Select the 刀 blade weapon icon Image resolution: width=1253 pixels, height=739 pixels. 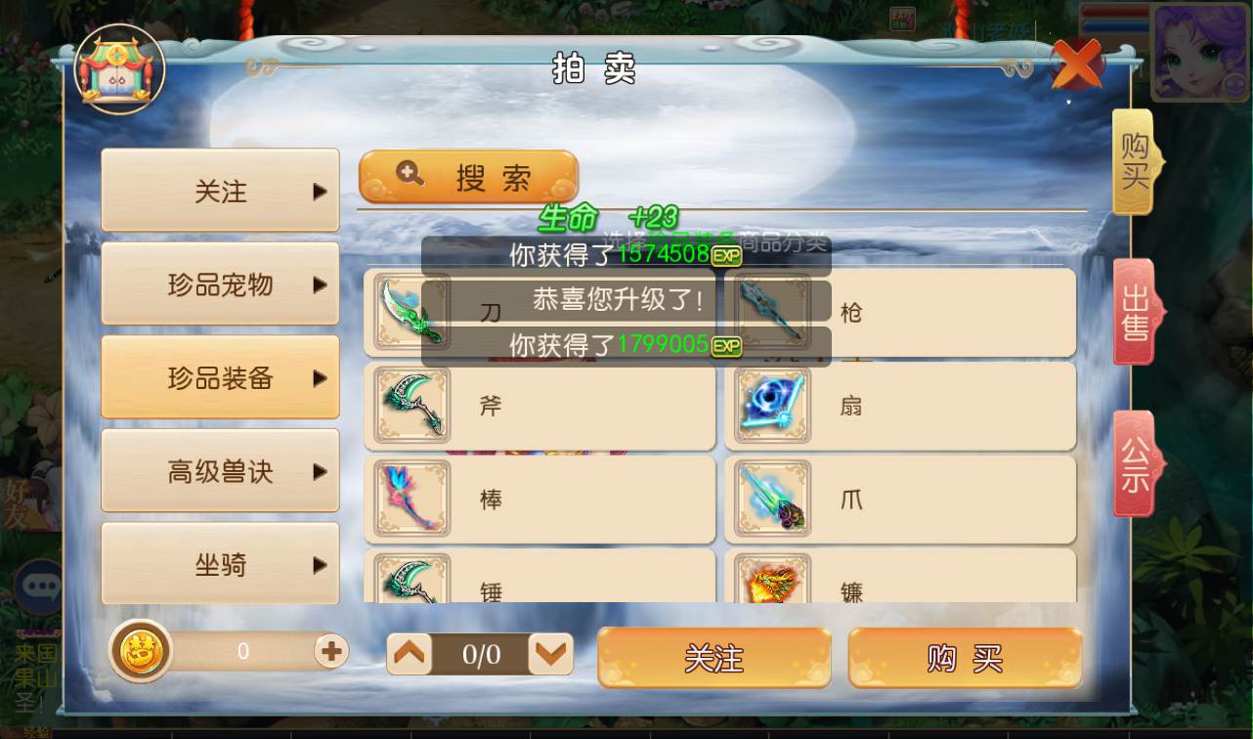[411, 312]
